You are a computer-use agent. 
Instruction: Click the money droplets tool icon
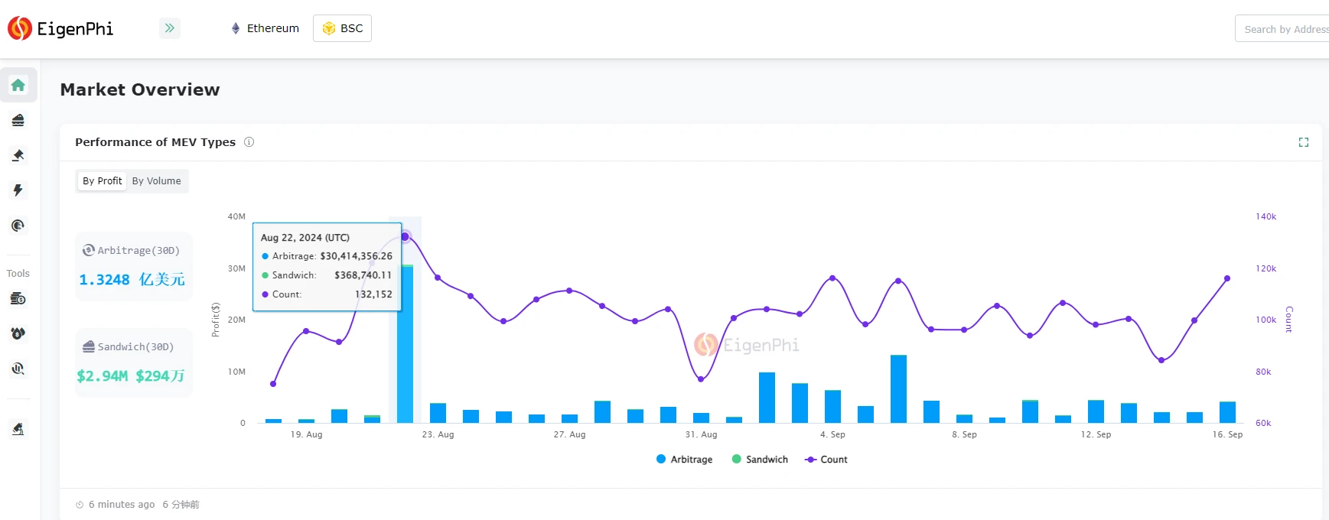(x=18, y=333)
